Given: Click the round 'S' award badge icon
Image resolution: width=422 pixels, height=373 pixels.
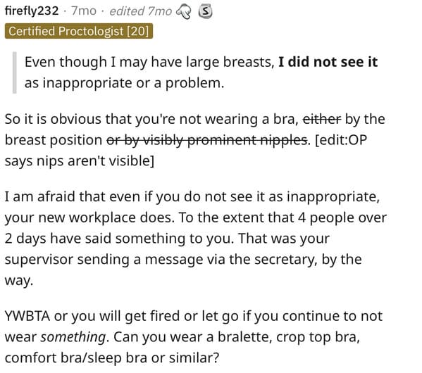Looking at the screenshot, I should (205, 11).
